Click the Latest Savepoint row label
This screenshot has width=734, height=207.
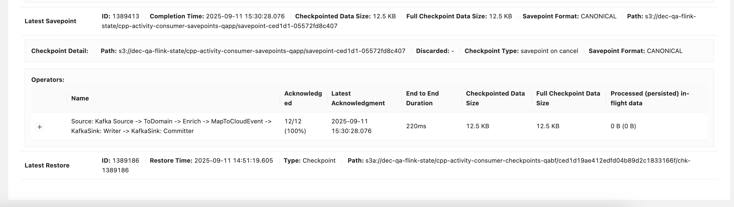click(x=50, y=21)
